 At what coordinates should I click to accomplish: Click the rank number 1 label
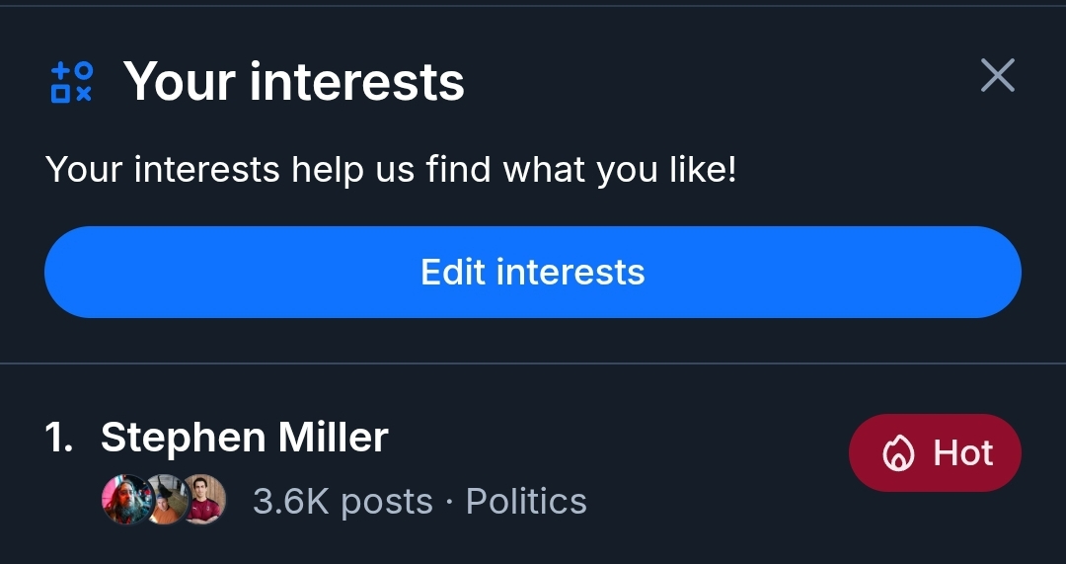59,438
